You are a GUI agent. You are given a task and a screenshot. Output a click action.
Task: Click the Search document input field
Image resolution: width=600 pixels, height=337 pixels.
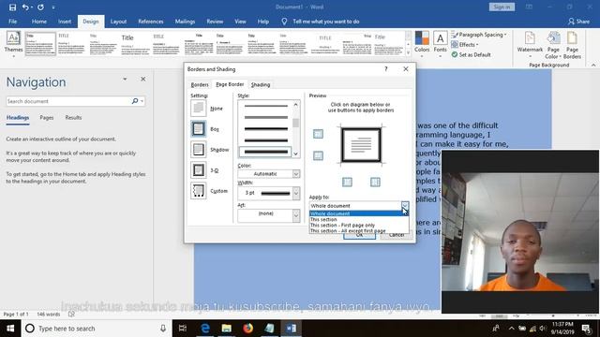pyautogui.click(x=68, y=101)
